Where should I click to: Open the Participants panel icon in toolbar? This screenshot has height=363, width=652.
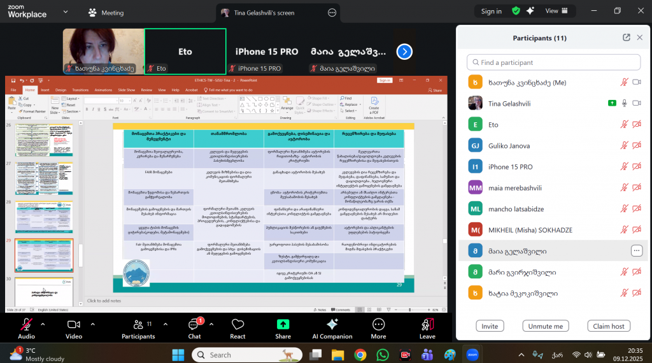138,325
